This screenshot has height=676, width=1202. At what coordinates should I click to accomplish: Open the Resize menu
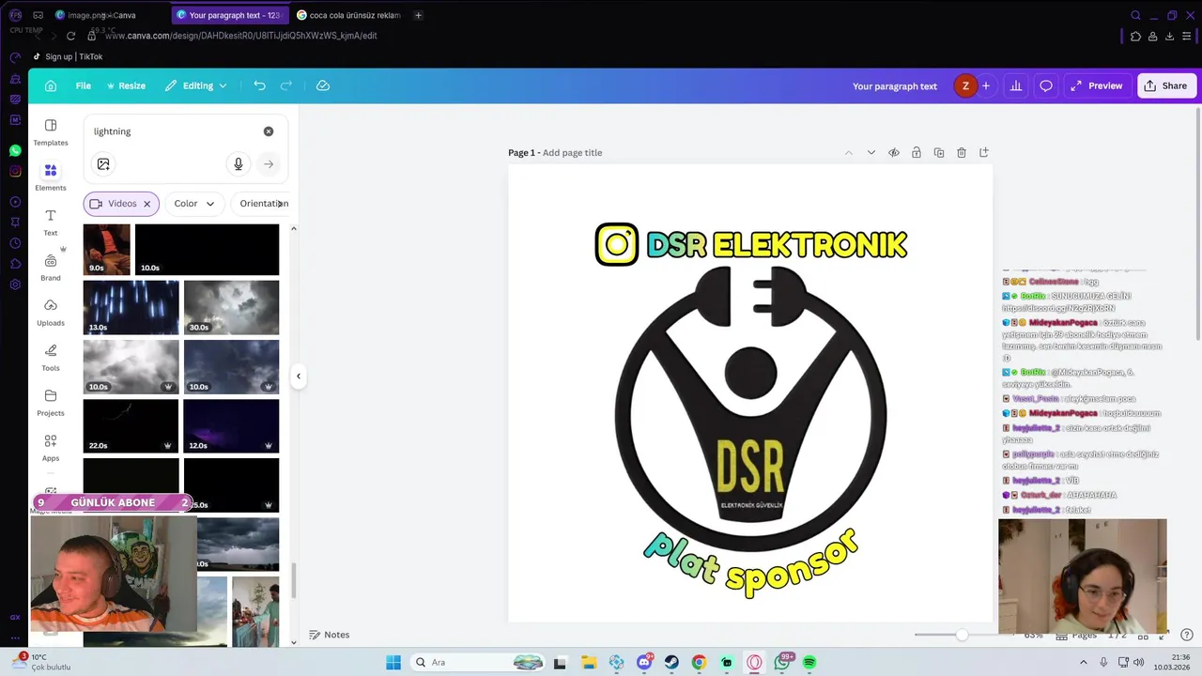(x=126, y=85)
